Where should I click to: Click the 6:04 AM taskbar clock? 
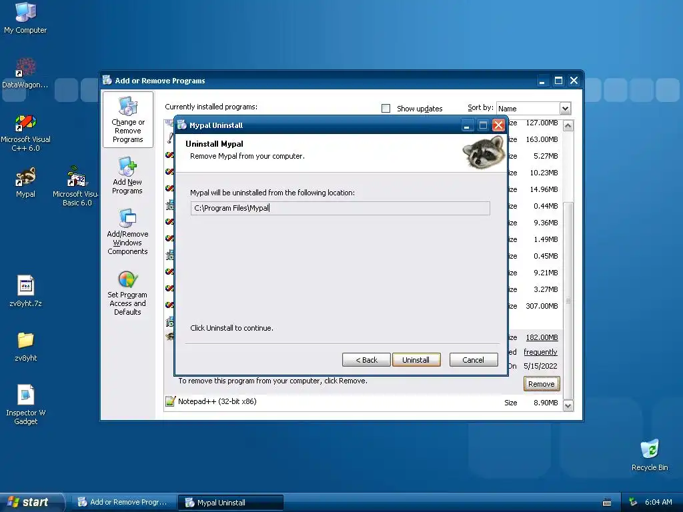coord(658,502)
